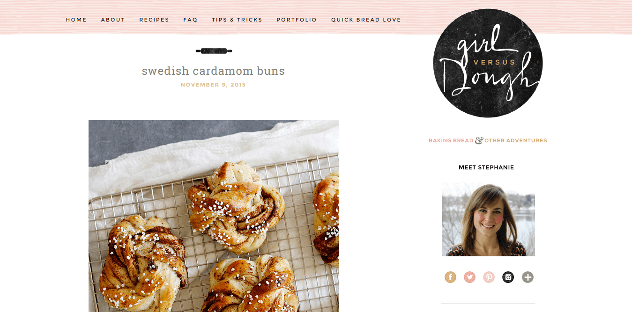
Task: Open the Twitter profile icon
Action: click(x=469, y=277)
